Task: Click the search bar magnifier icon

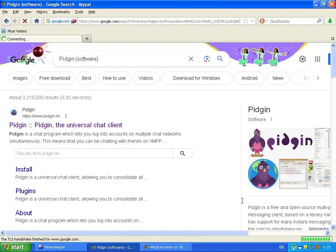Action: pyautogui.click(x=319, y=21)
